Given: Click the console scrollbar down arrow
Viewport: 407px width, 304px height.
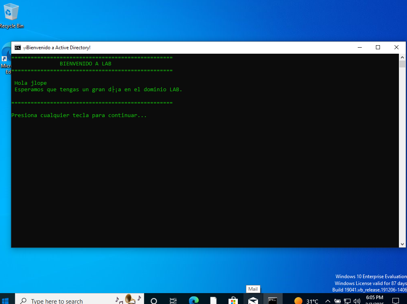Looking at the screenshot, I should (x=402, y=244).
